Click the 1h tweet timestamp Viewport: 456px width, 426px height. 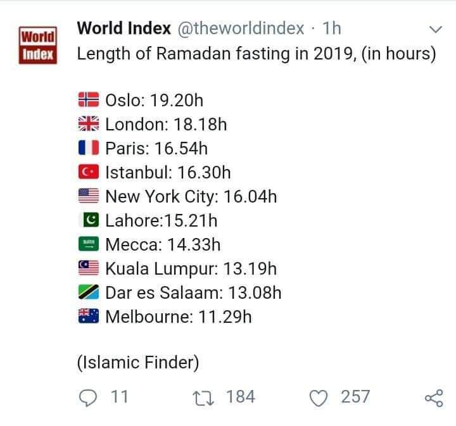pyautogui.click(x=332, y=28)
